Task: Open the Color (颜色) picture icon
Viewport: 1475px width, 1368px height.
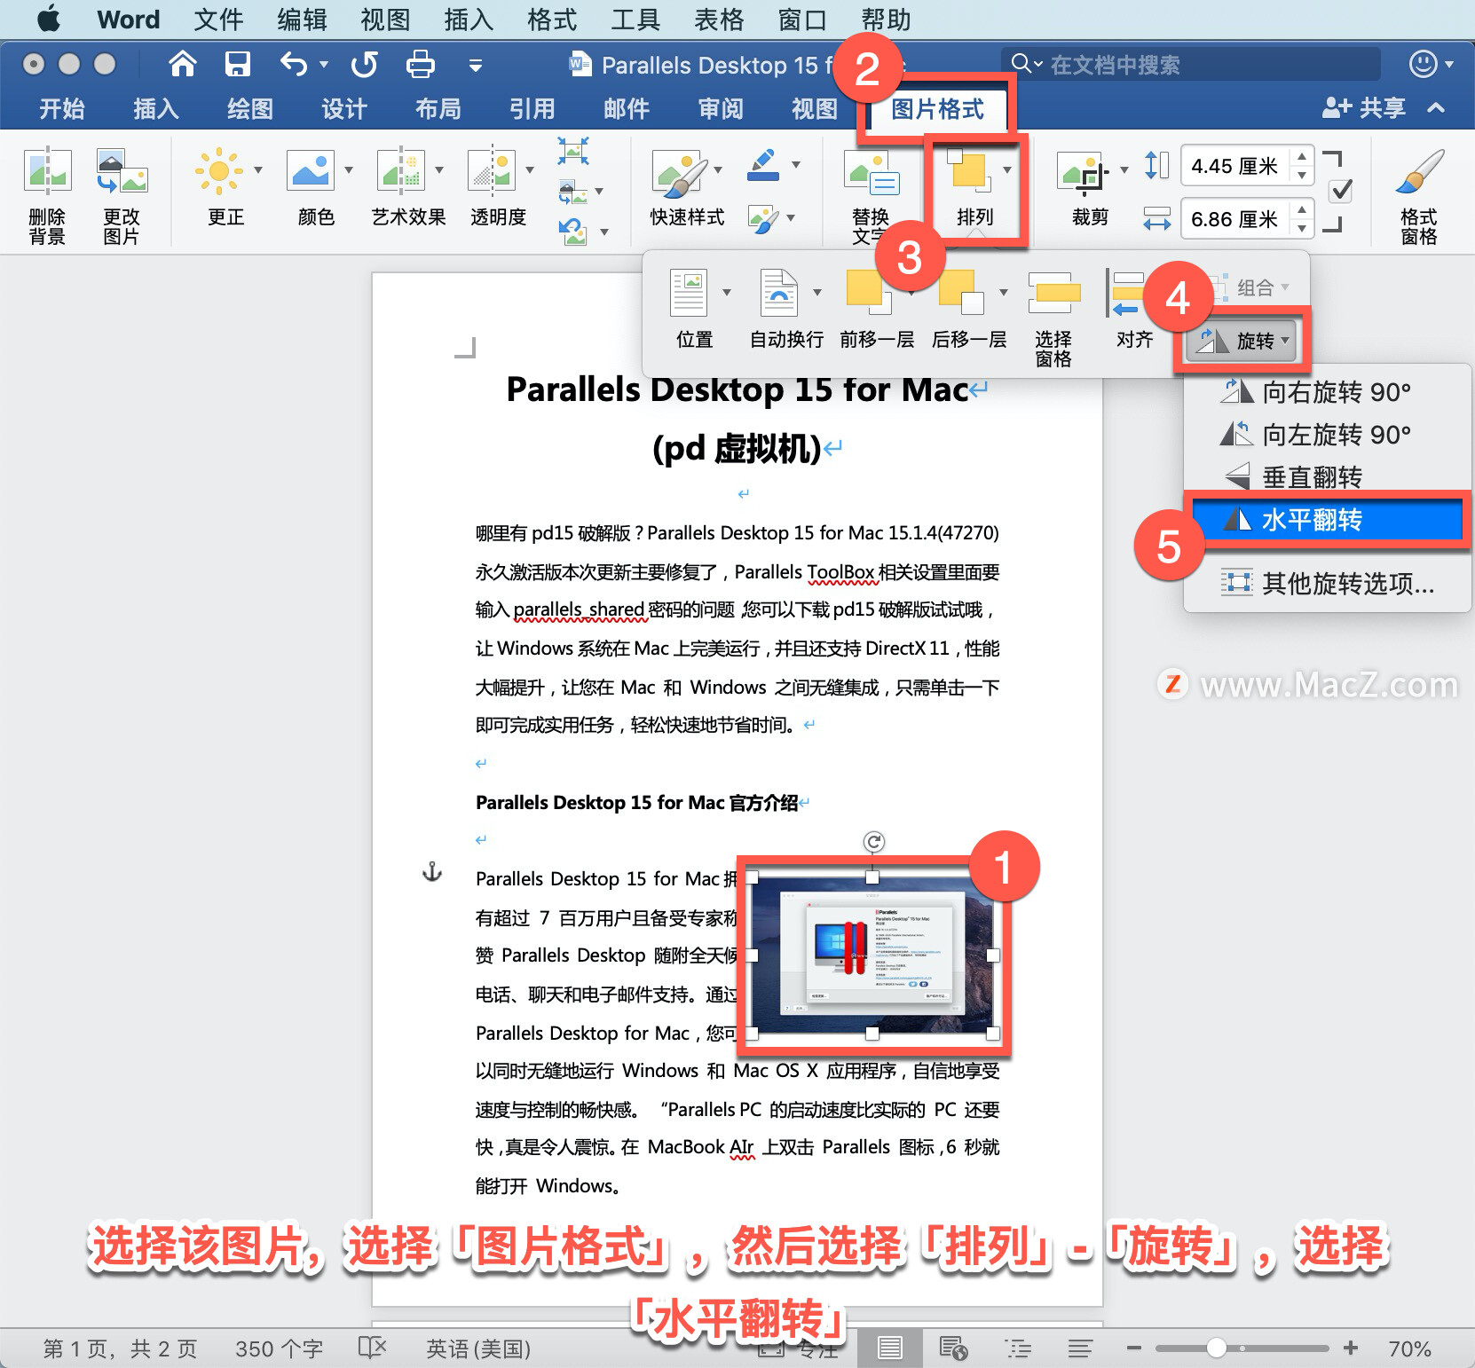Action: pos(311,170)
